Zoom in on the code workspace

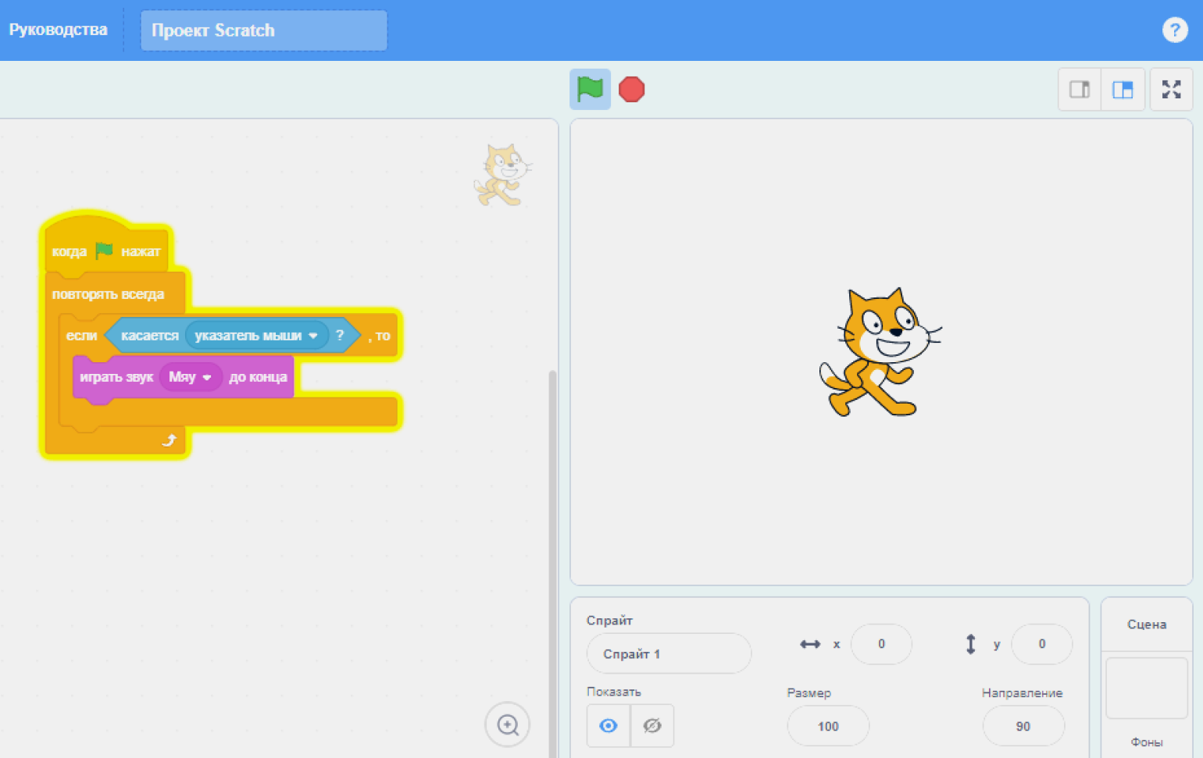pyautogui.click(x=508, y=724)
